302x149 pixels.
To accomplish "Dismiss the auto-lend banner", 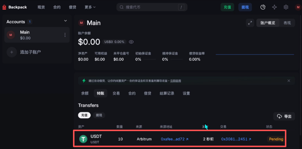I will pos(289,81).
